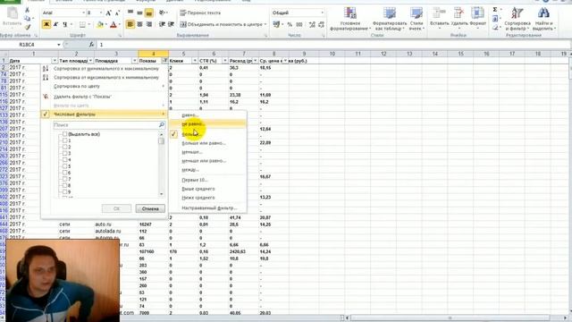
Task: Select bottom vertical alignment icon
Action: (149, 13)
